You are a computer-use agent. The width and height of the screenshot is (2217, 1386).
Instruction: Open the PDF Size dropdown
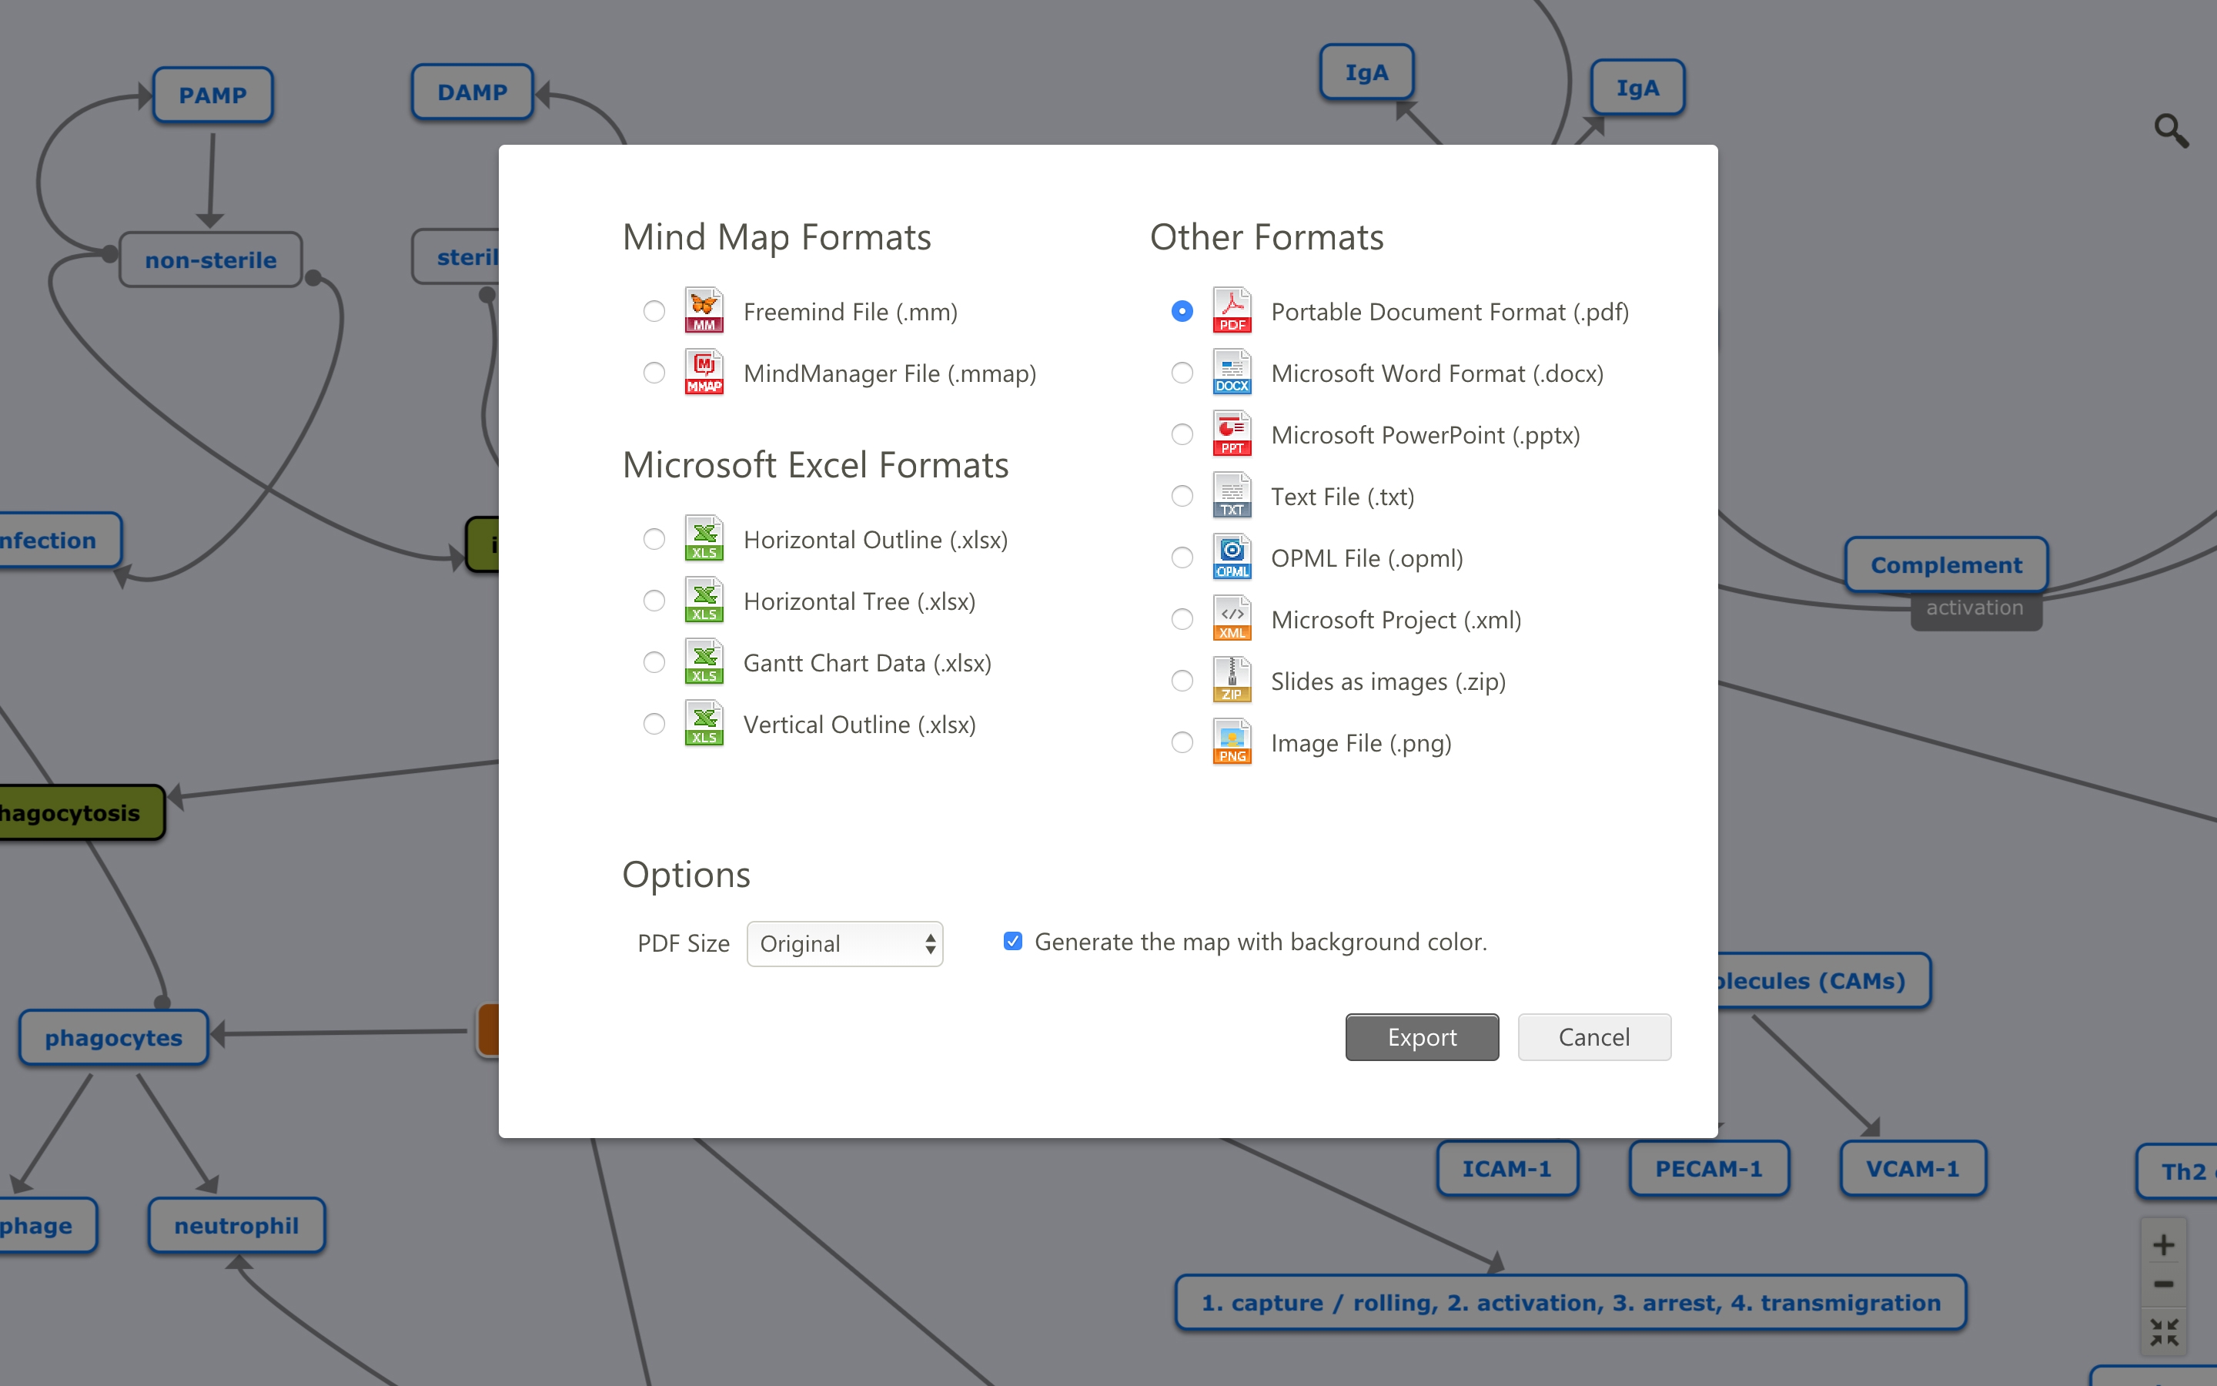(x=844, y=943)
